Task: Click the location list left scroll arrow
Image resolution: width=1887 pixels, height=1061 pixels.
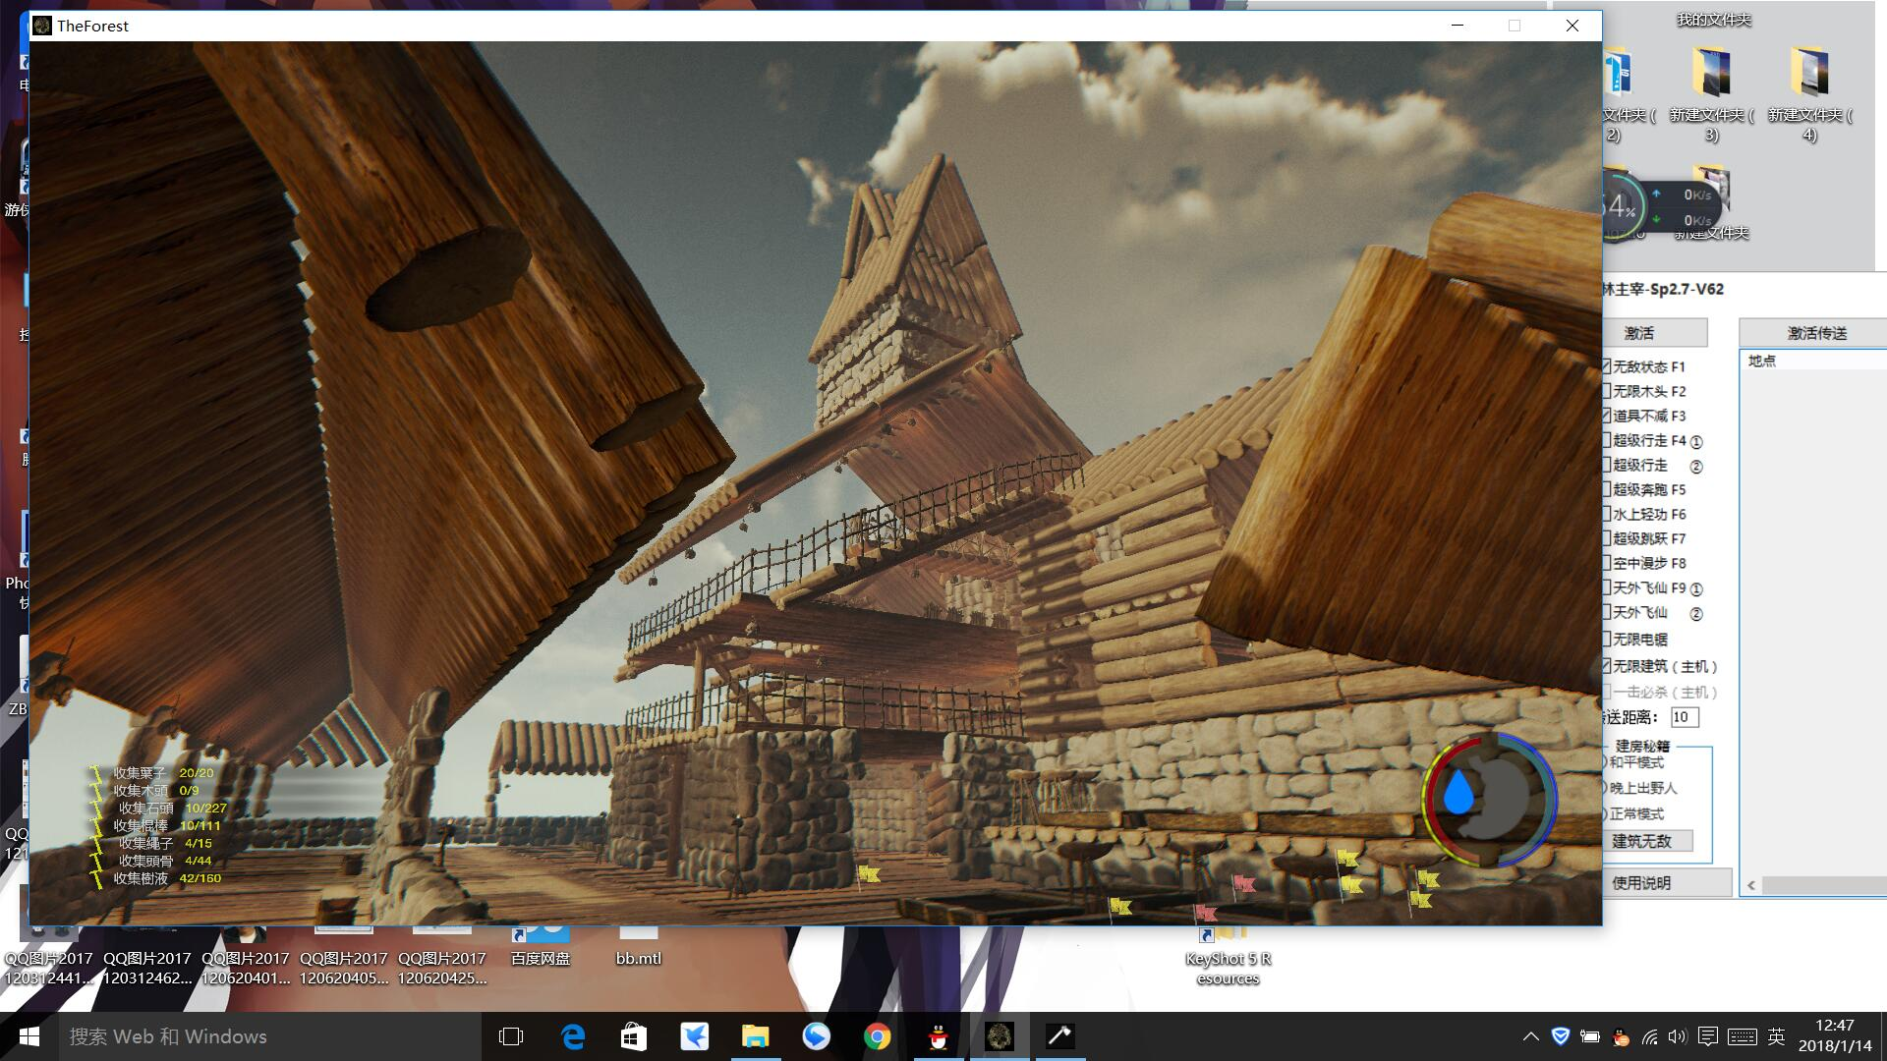Action: click(1750, 885)
